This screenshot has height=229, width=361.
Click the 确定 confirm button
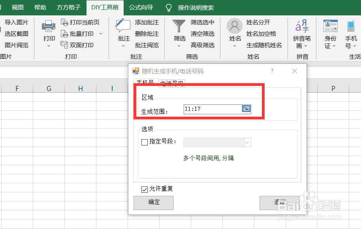[153, 203]
